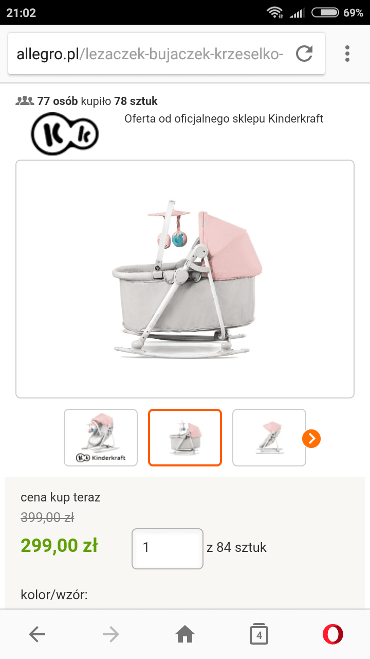Select the highlighted cradle thumbnail
370x659 pixels.
coord(185,438)
